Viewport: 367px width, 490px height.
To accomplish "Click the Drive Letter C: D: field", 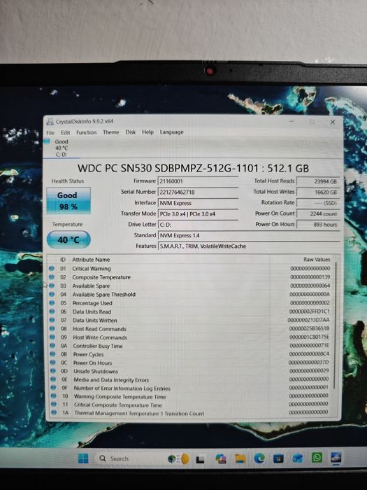I will point(198,225).
